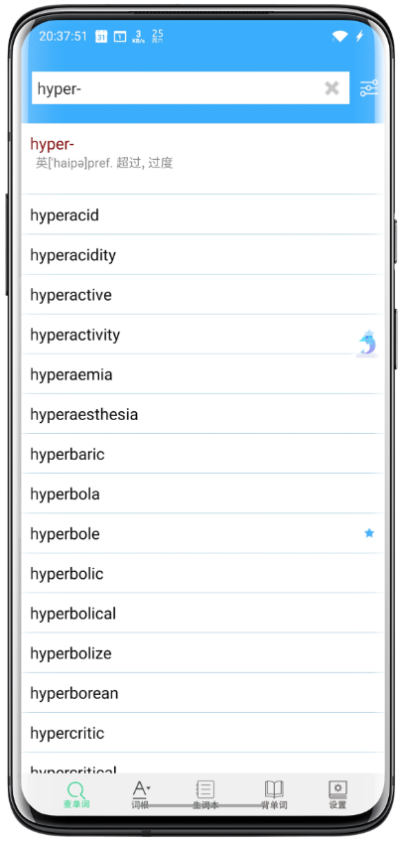Tap the calendar icon in status bar
The width and height of the screenshot is (401, 842).
point(101,36)
